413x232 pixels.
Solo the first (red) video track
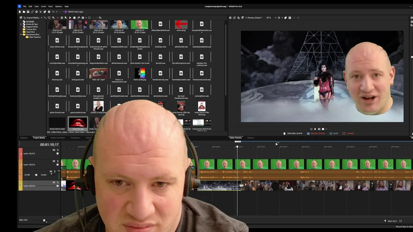click(58, 150)
